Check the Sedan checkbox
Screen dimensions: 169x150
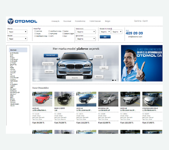coord(63,31)
